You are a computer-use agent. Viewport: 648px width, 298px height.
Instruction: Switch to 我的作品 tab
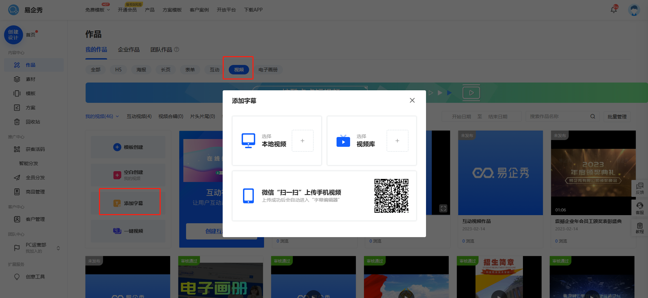pos(96,50)
